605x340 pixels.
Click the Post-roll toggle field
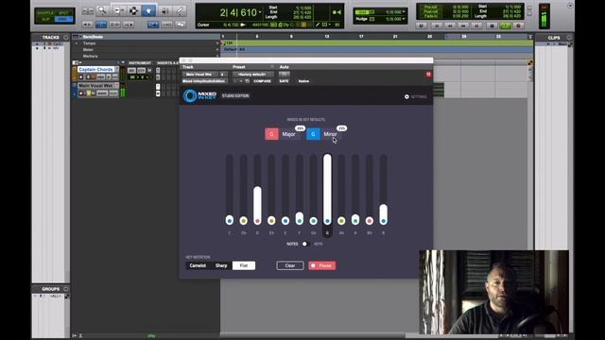click(x=430, y=12)
